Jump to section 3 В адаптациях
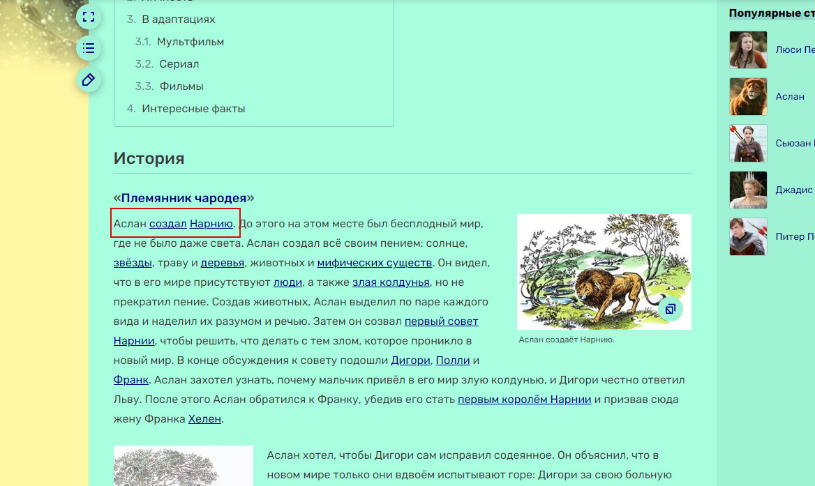Image resolution: width=815 pixels, height=486 pixels. pos(178,20)
